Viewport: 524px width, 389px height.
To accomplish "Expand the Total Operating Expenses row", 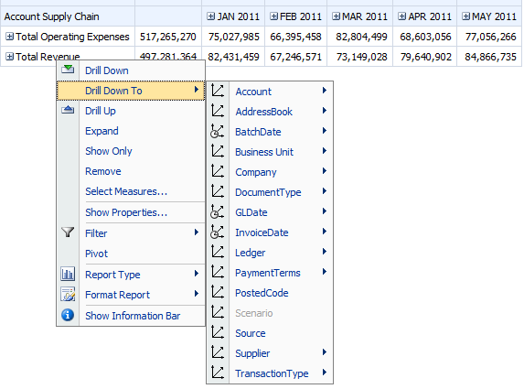I will click(10, 37).
